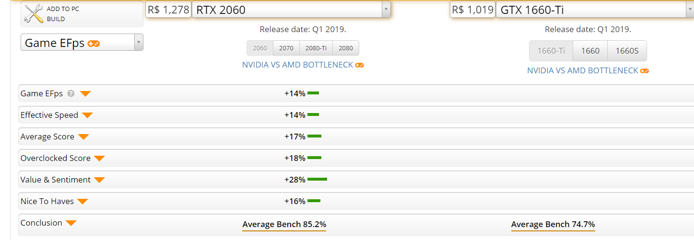This screenshot has width=694, height=240.
Task: Switch to the 1660 tab
Action: 590,51
